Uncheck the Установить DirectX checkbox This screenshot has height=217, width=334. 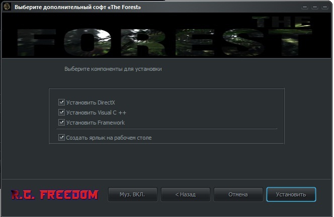61,102
